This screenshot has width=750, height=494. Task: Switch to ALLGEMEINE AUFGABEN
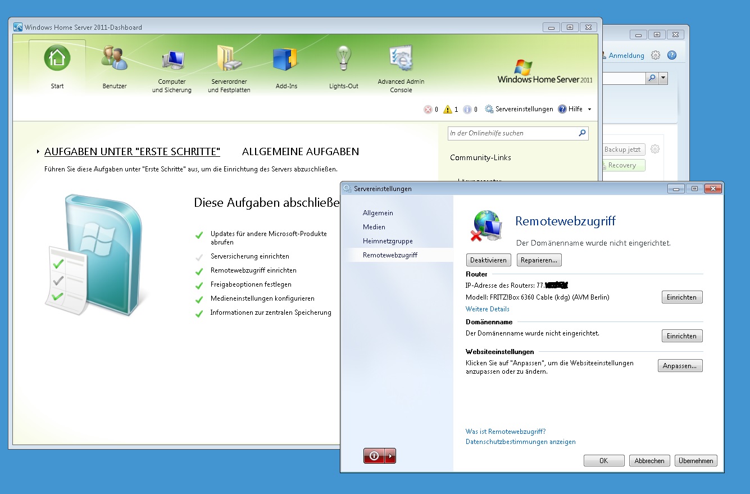tap(301, 152)
